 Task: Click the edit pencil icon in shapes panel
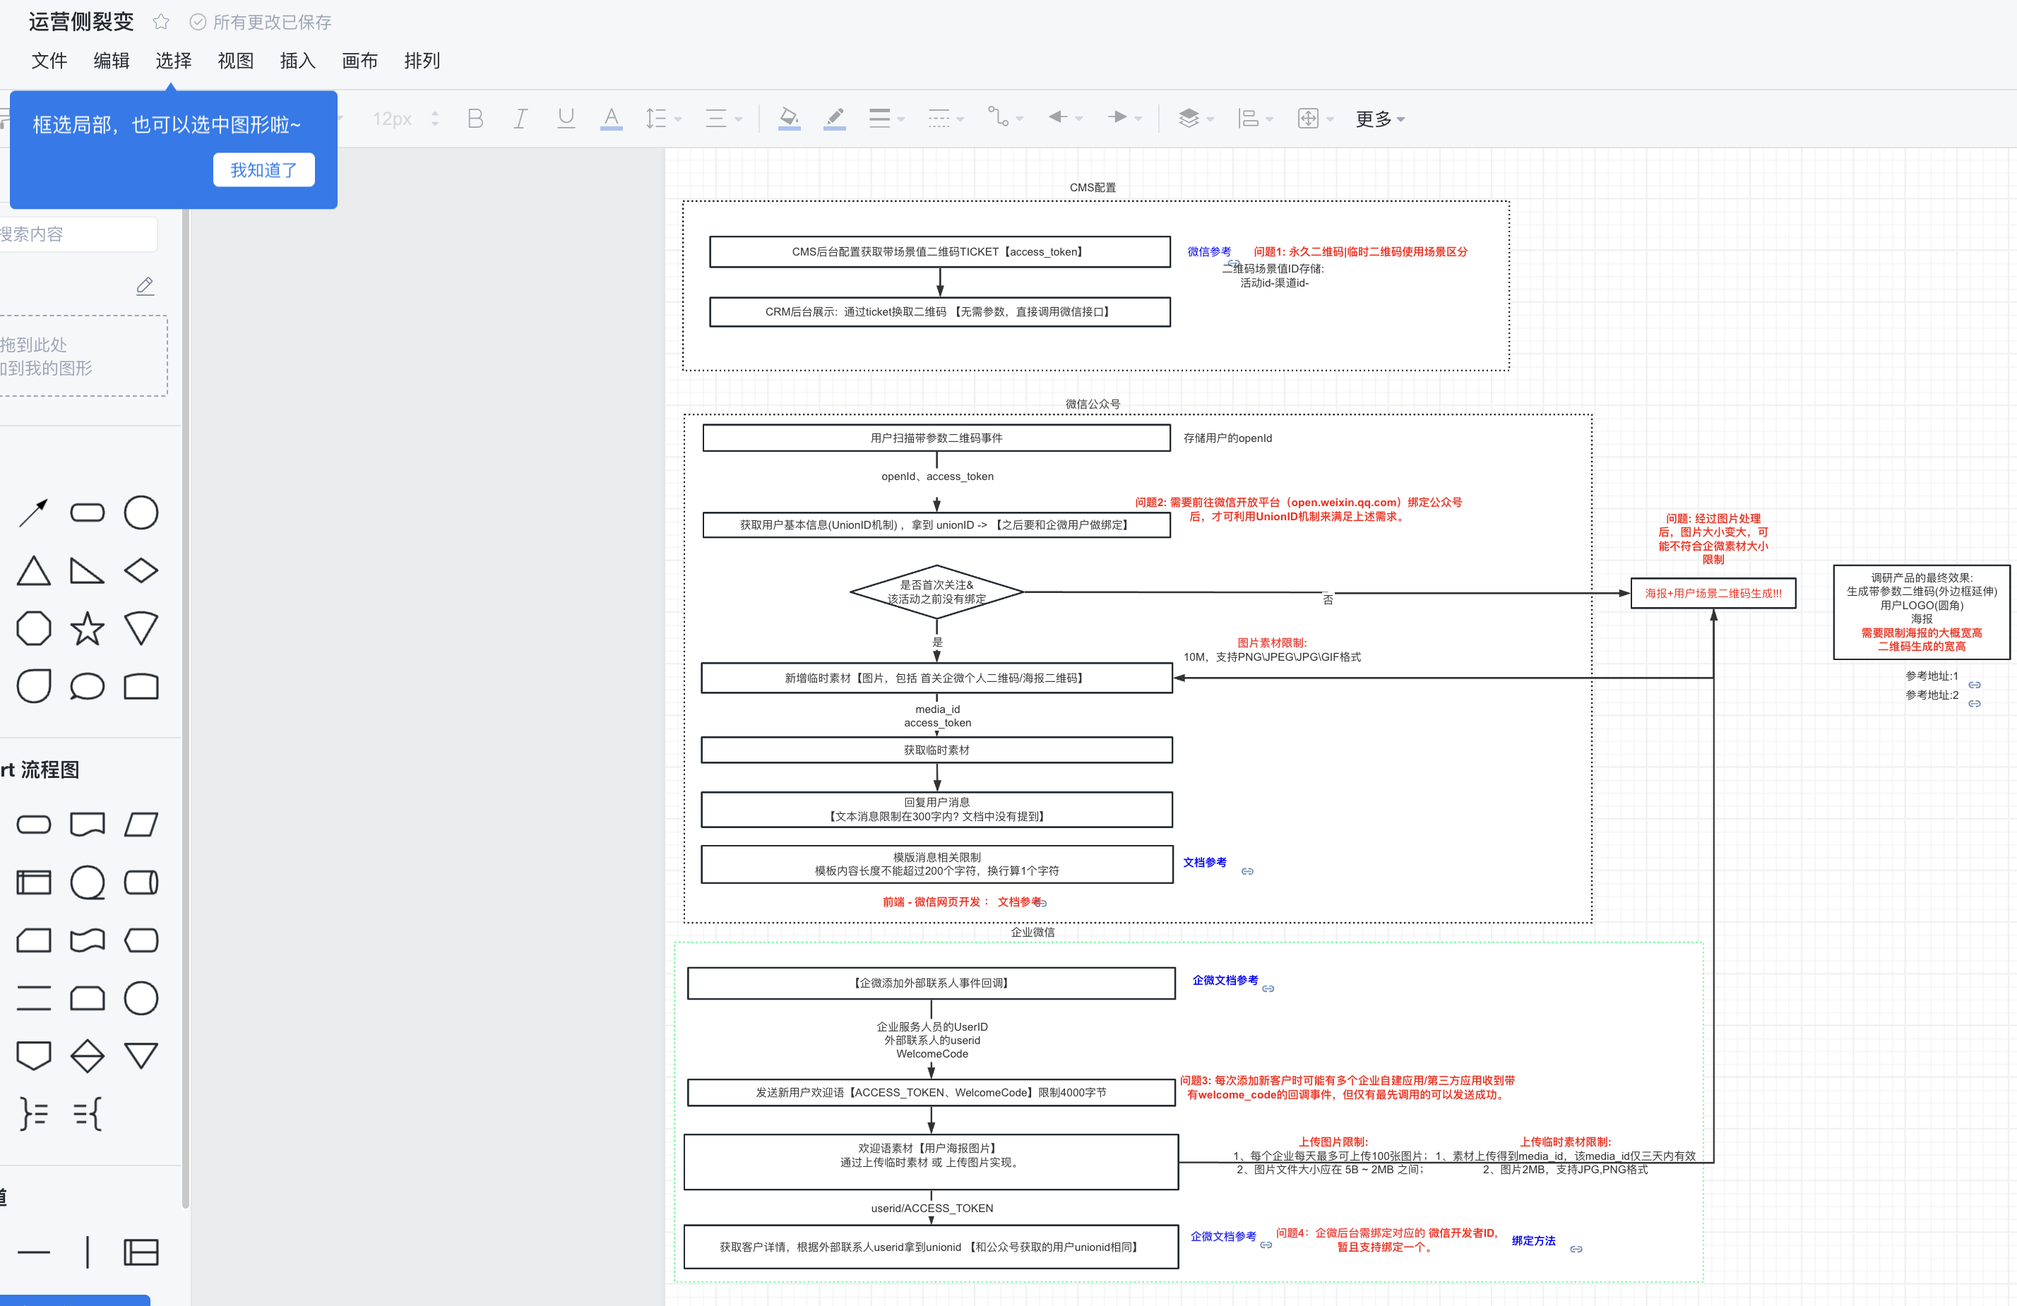[x=145, y=287]
